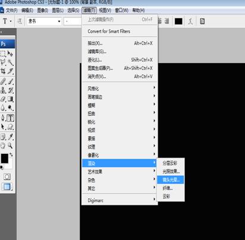Select the Brush tool

pyautogui.click(x=10, y=81)
